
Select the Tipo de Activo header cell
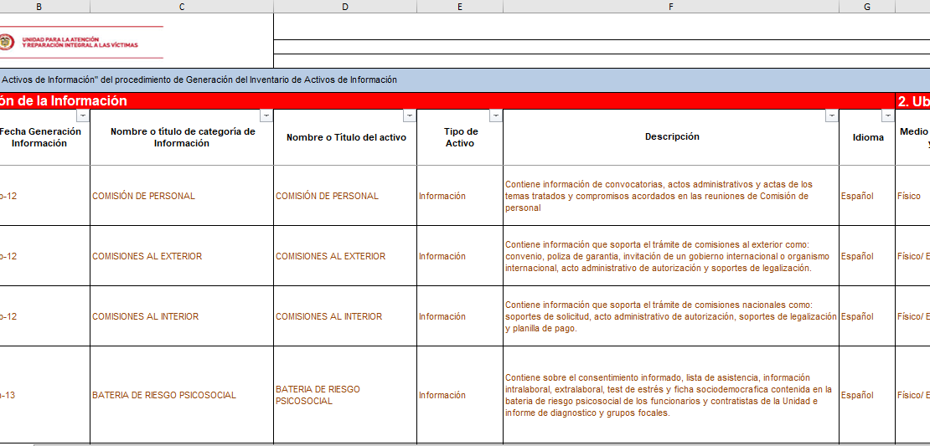(x=460, y=137)
